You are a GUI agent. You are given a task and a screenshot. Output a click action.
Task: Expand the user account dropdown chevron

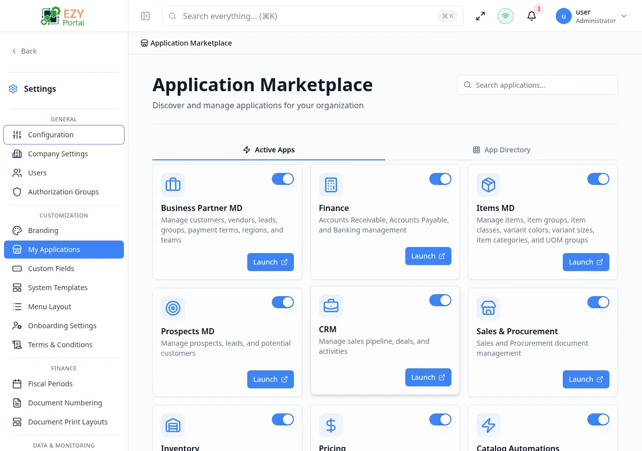(624, 16)
